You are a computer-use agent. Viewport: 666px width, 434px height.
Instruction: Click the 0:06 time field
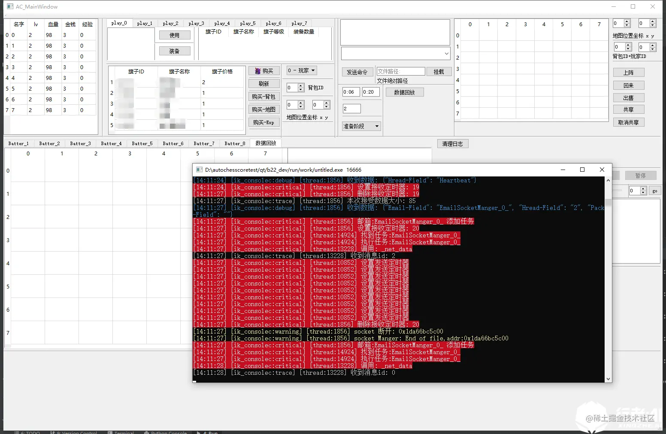point(351,92)
